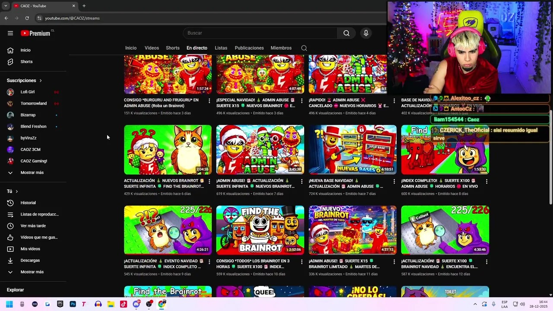Image resolution: width=553 pixels, height=311 pixels.
Task: Open ¡ADMIN ABUSE! SUERTE X15 video title
Action: tap(344, 264)
